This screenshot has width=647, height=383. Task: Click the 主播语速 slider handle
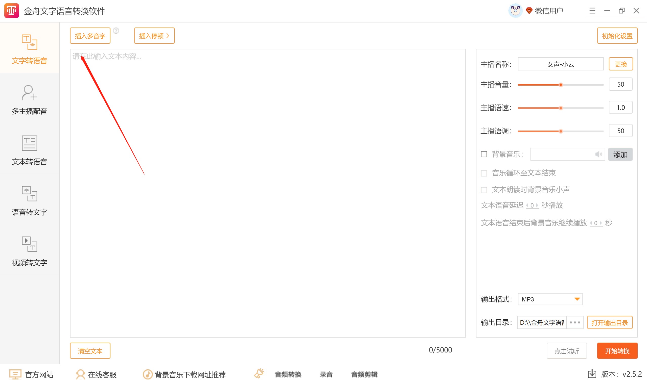[x=561, y=108]
